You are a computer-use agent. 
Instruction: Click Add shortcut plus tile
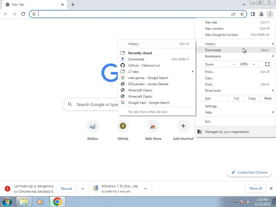183,130
